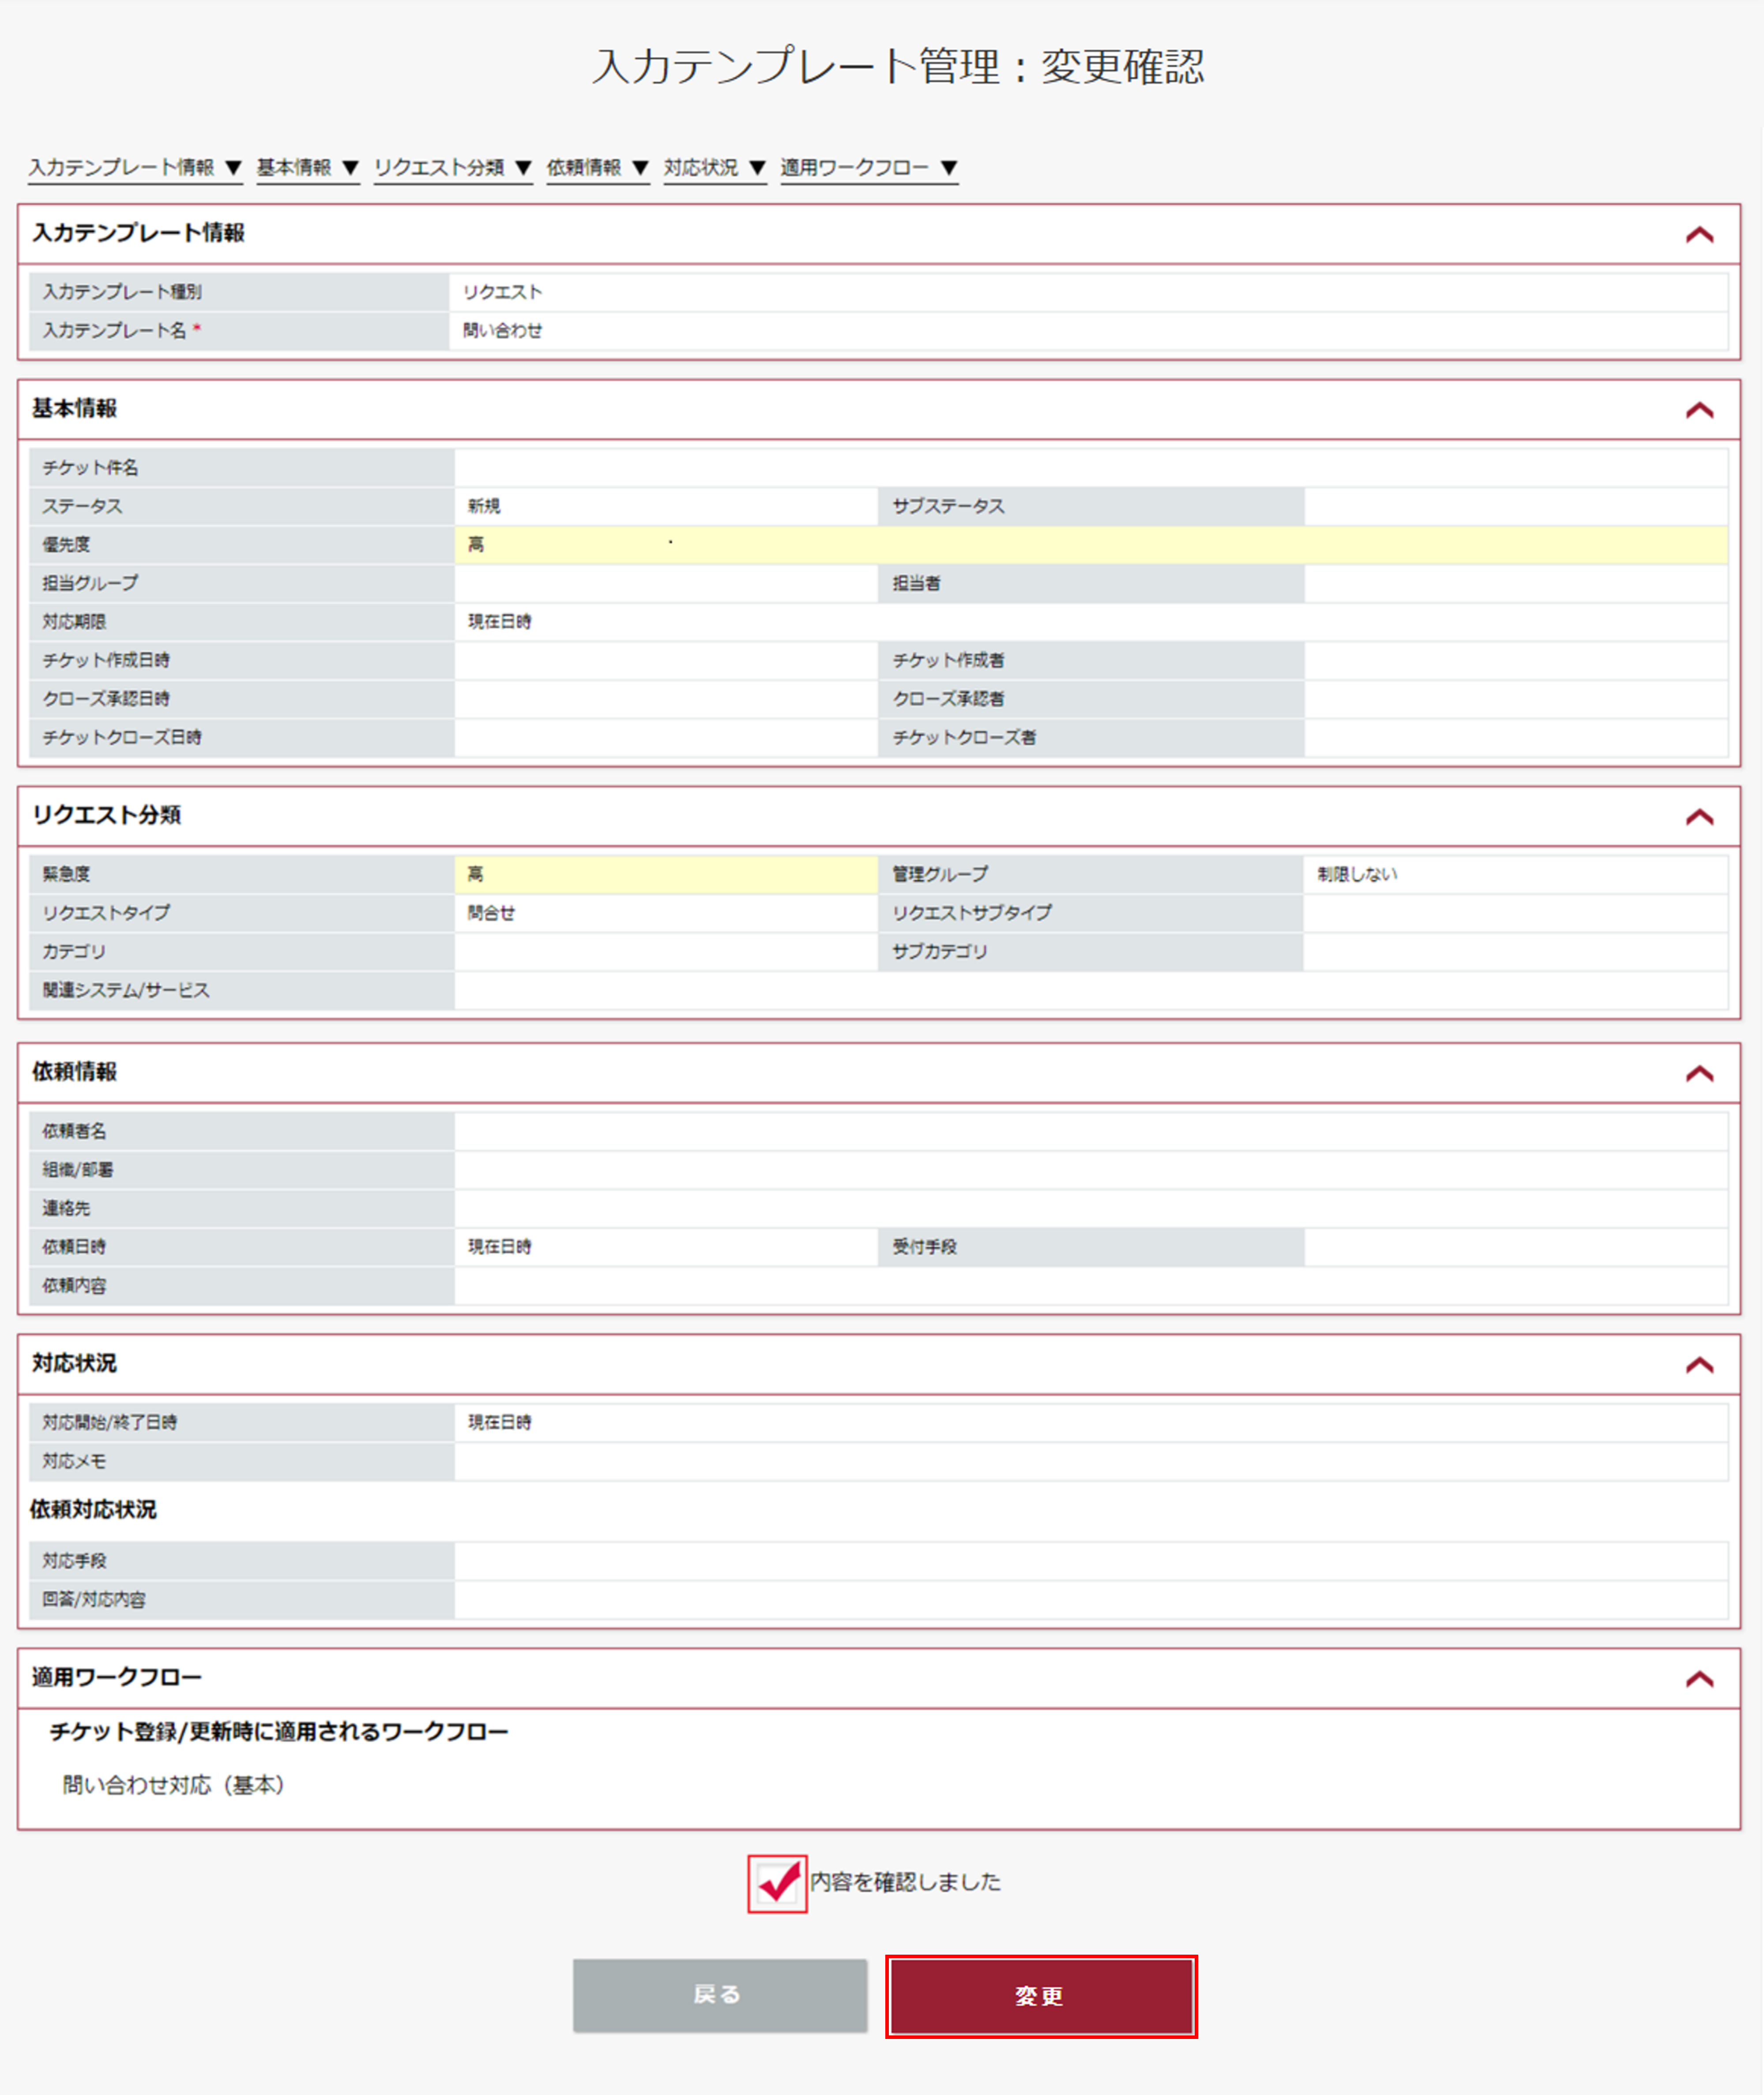Click the 対応メモ label

74,1461
